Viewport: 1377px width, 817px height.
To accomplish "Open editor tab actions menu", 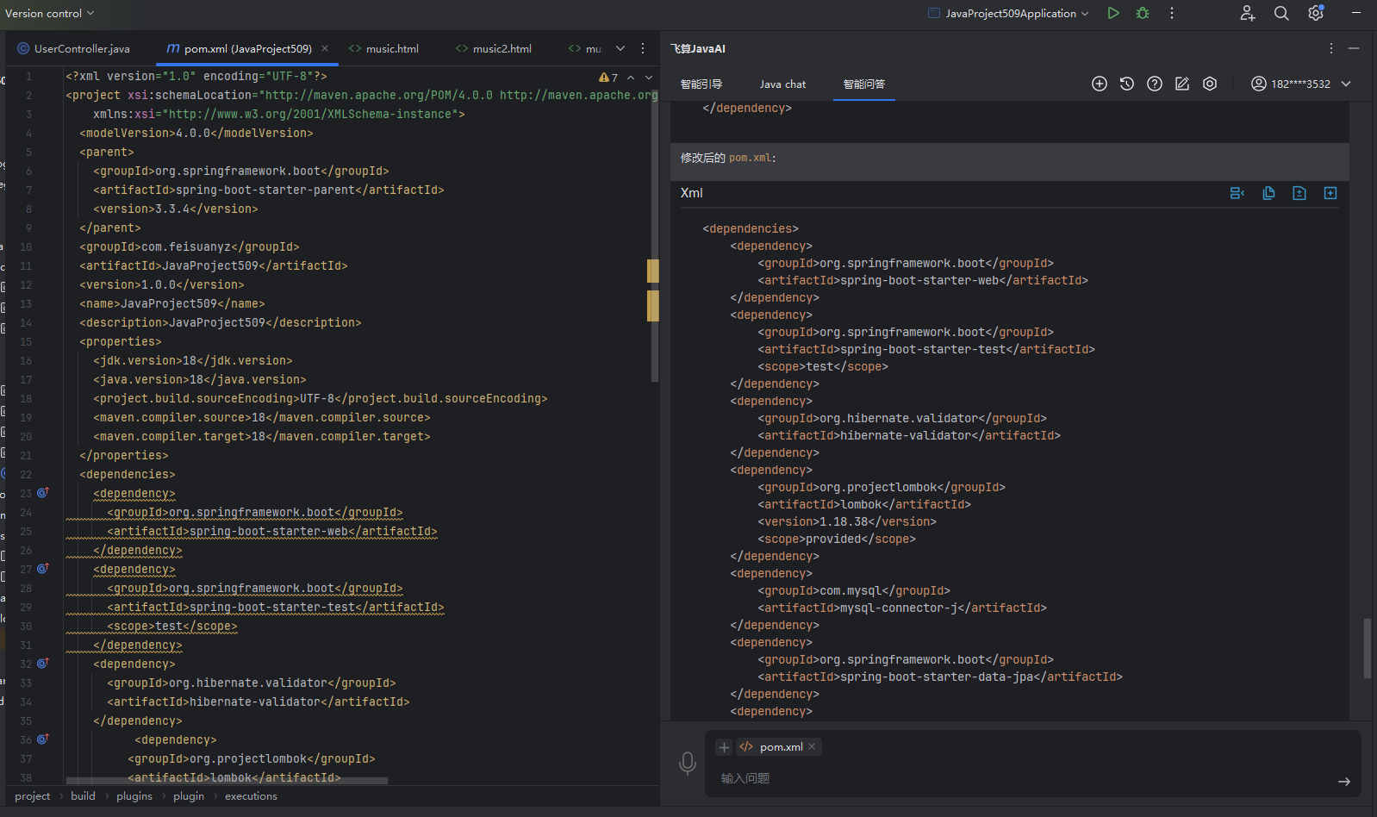I will 643,48.
